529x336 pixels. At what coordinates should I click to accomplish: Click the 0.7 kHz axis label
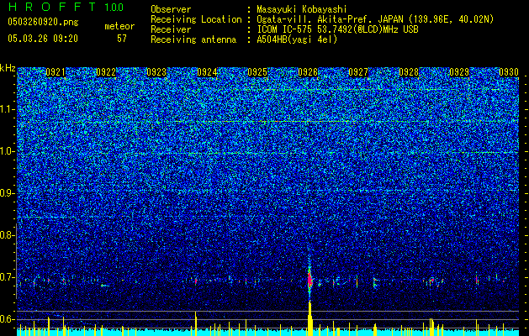(7, 277)
